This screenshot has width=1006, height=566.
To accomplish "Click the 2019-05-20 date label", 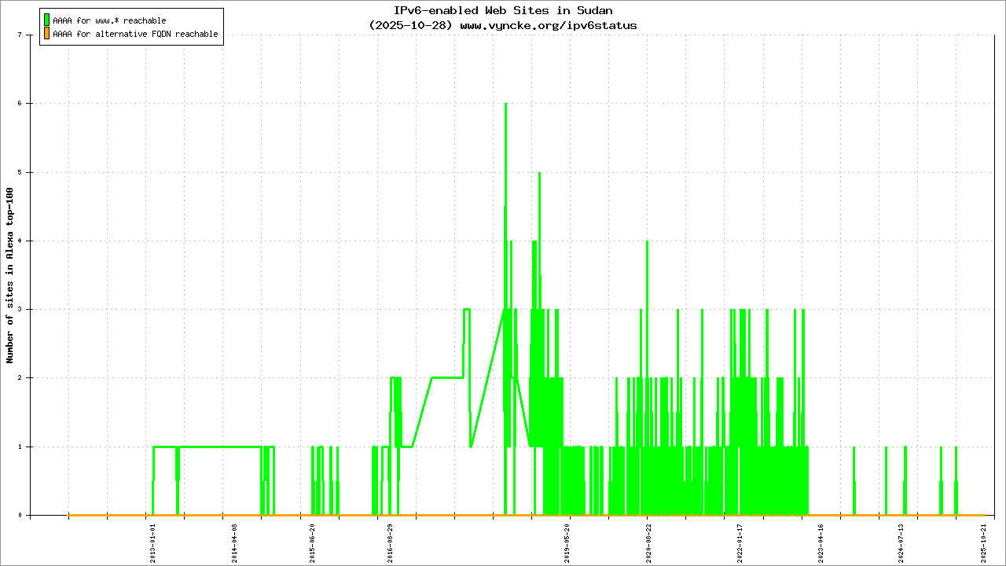I will click(567, 541).
